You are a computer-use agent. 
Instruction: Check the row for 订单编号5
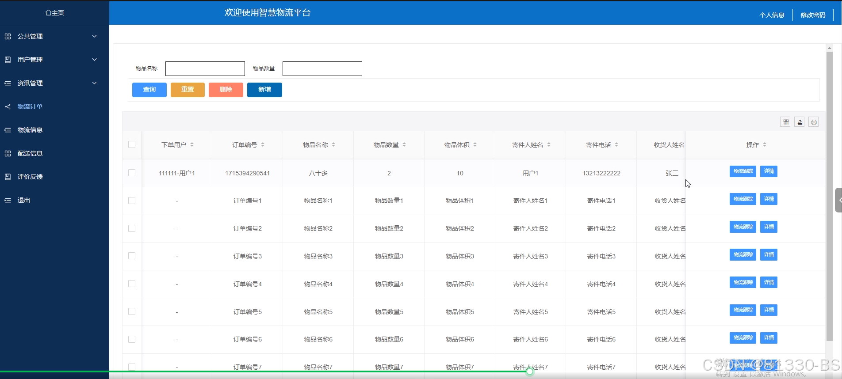tap(132, 311)
